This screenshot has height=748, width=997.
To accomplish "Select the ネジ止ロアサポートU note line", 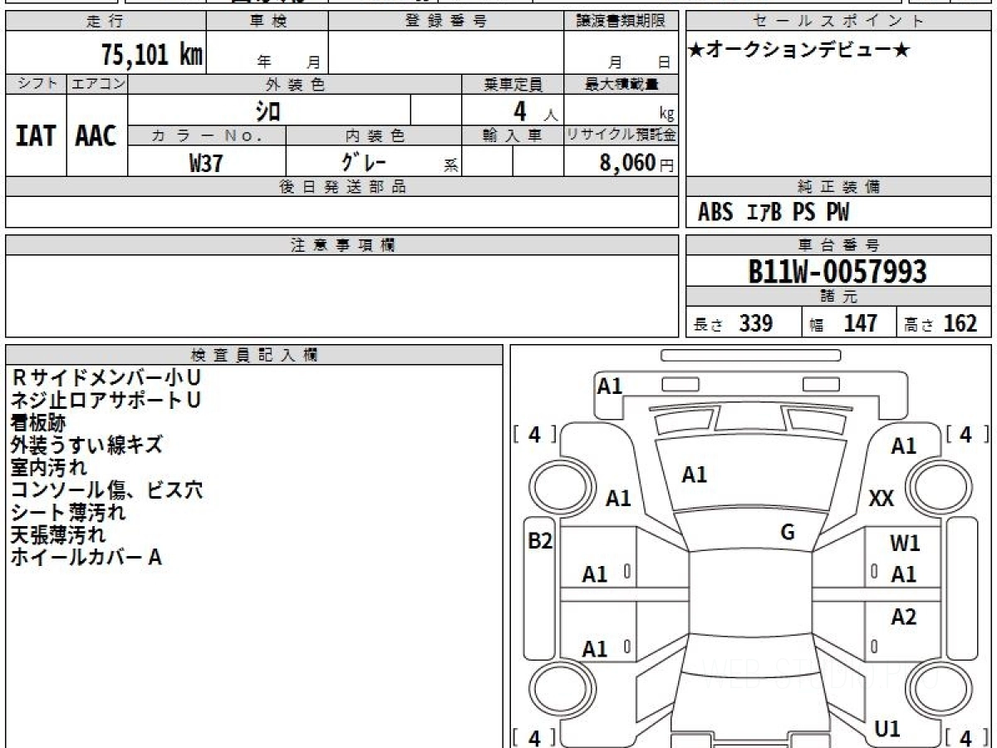I will [106, 400].
